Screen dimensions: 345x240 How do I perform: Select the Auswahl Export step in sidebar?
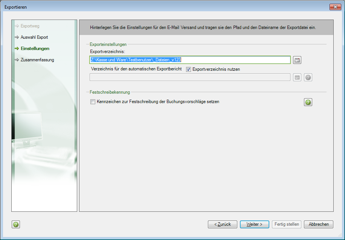pyautogui.click(x=34, y=38)
